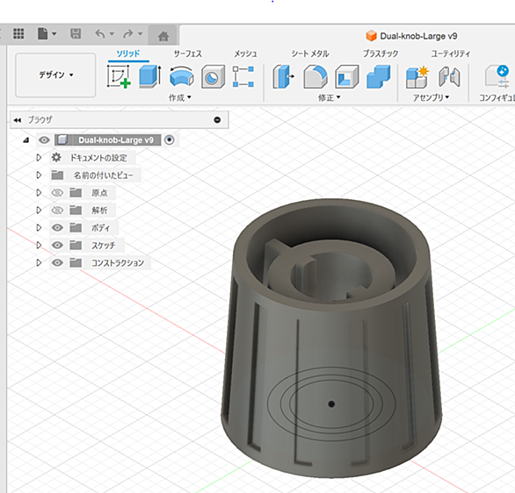Select the Press Pull tool
Viewport: 515px width, 493px height.
pos(284,76)
